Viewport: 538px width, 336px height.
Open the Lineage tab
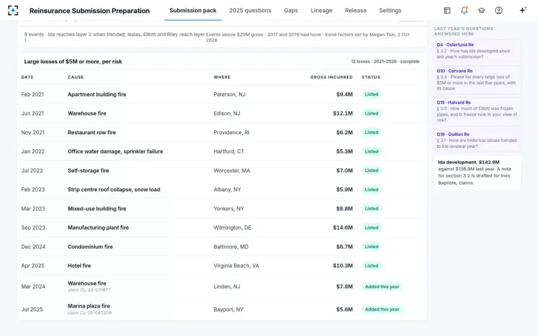click(x=321, y=10)
